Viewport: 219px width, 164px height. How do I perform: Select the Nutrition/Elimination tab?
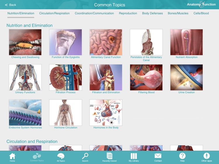click(x=21, y=13)
